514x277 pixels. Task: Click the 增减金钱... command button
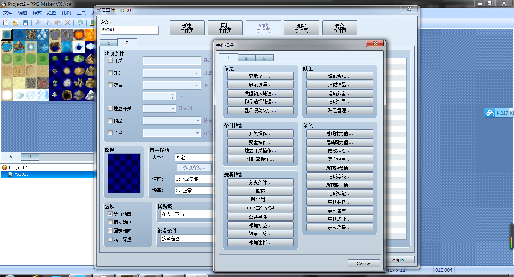click(x=339, y=76)
